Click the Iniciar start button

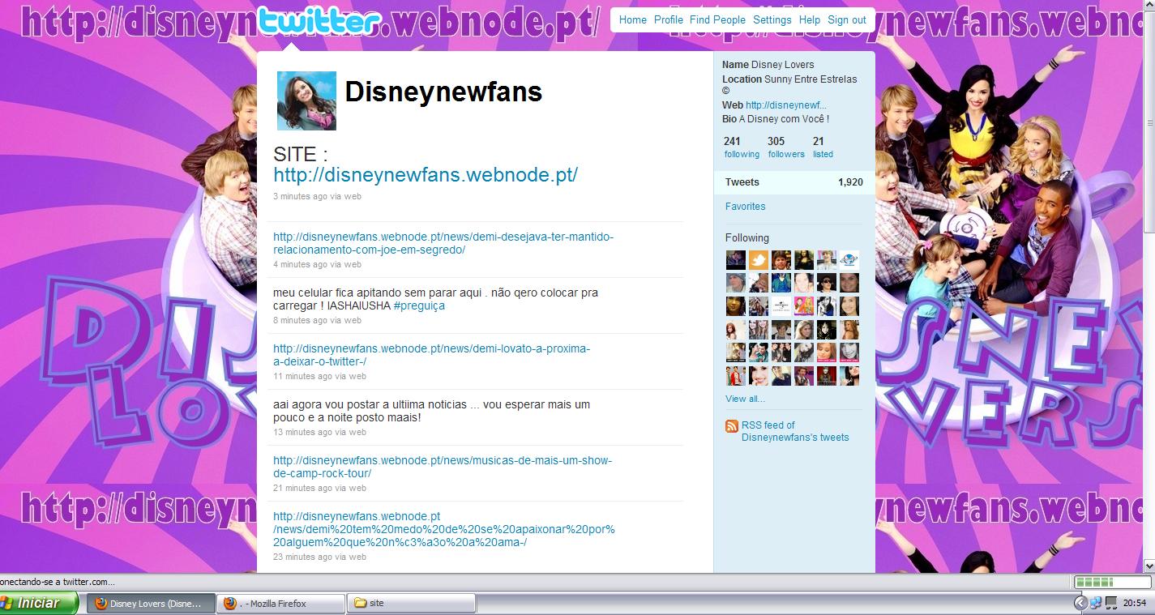[39, 603]
